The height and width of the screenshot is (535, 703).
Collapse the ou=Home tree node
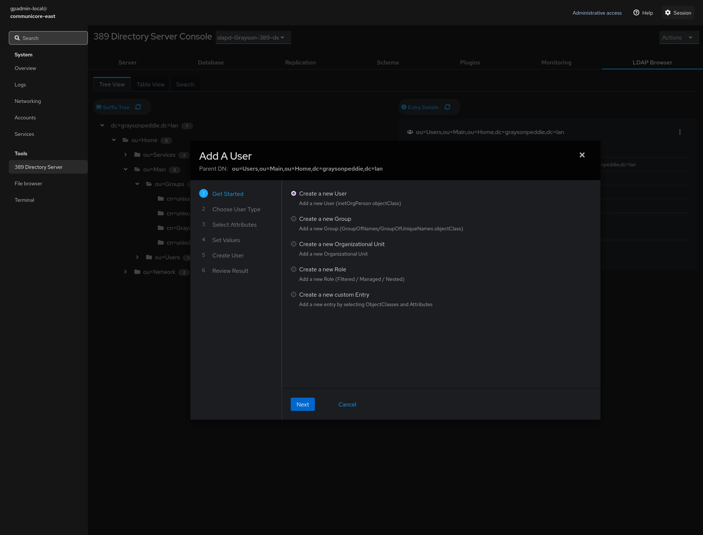114,140
